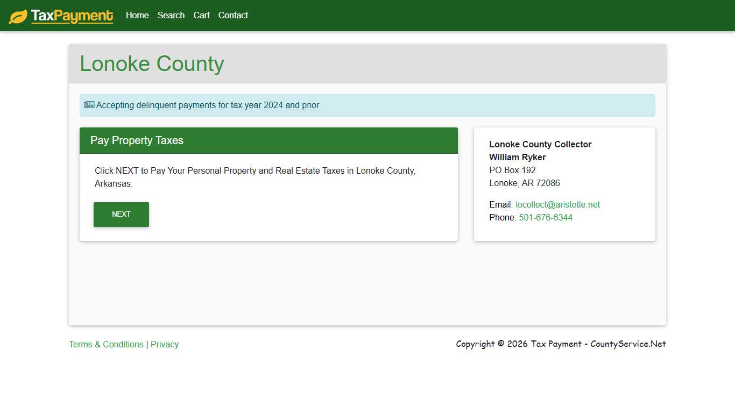This screenshot has width=735, height=413.
Task: Click NEXT to pay property taxes
Action: pyautogui.click(x=121, y=214)
